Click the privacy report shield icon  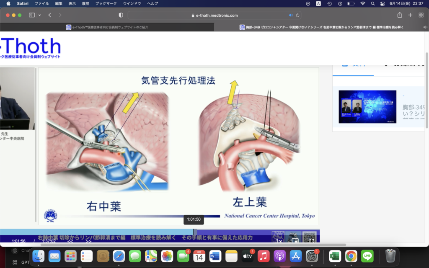point(121,15)
